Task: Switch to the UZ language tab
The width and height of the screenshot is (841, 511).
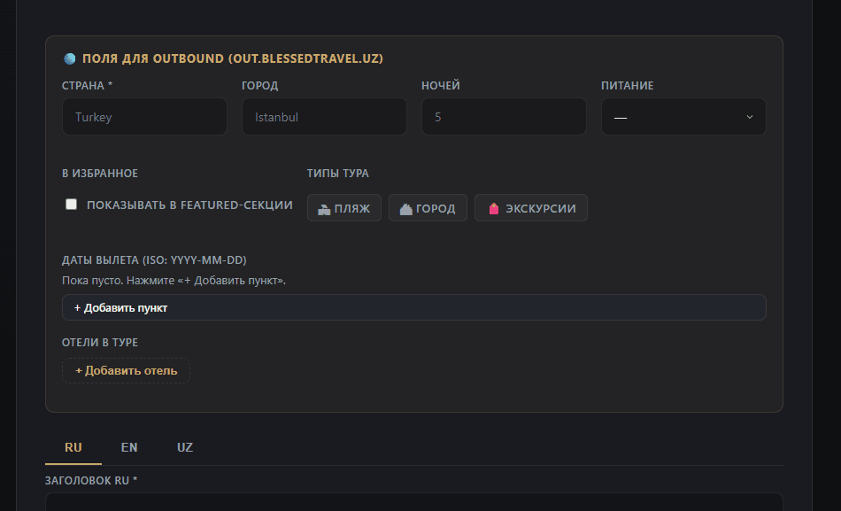Action: click(185, 447)
